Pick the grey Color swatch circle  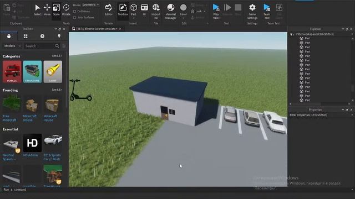tap(183, 8)
